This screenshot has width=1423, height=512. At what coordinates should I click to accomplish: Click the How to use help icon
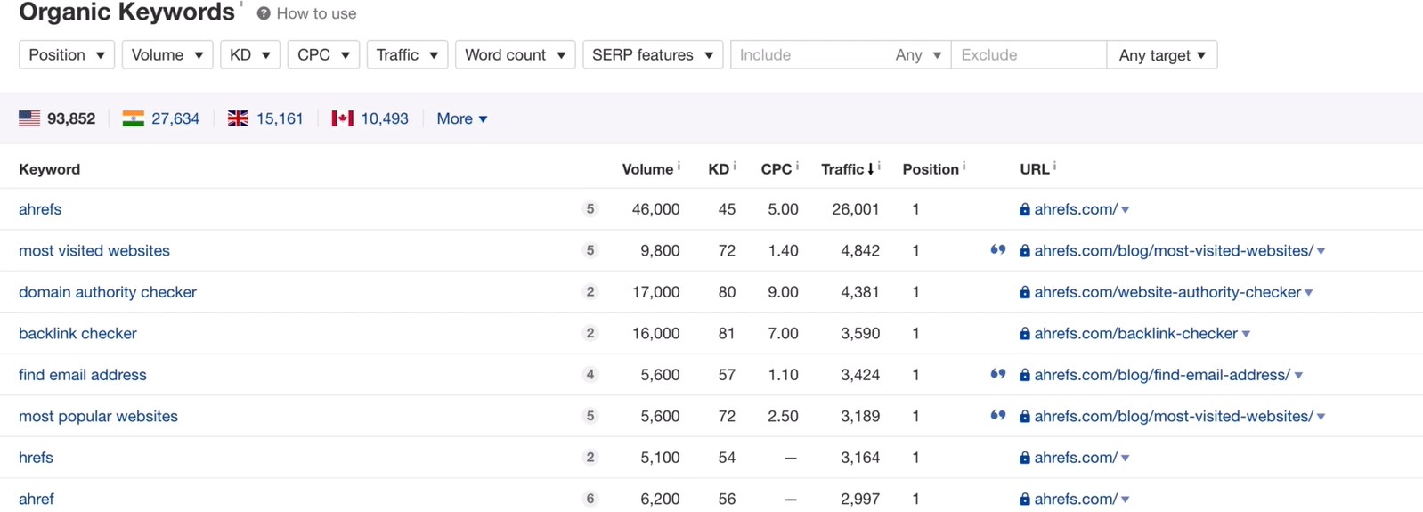264,13
